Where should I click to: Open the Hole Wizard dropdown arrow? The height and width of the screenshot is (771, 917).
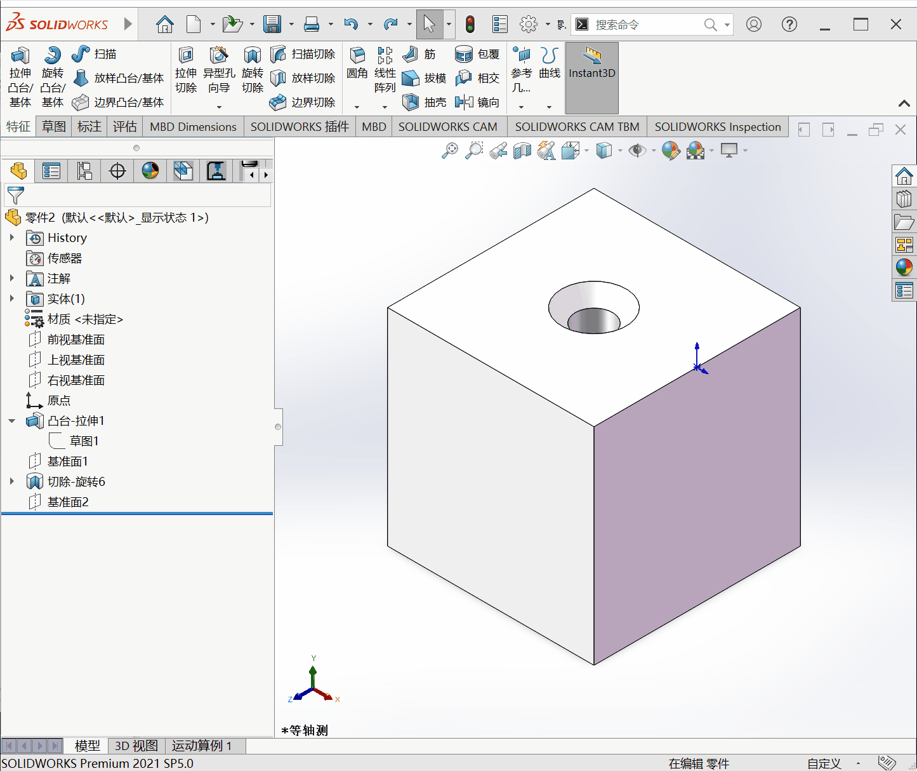click(219, 107)
